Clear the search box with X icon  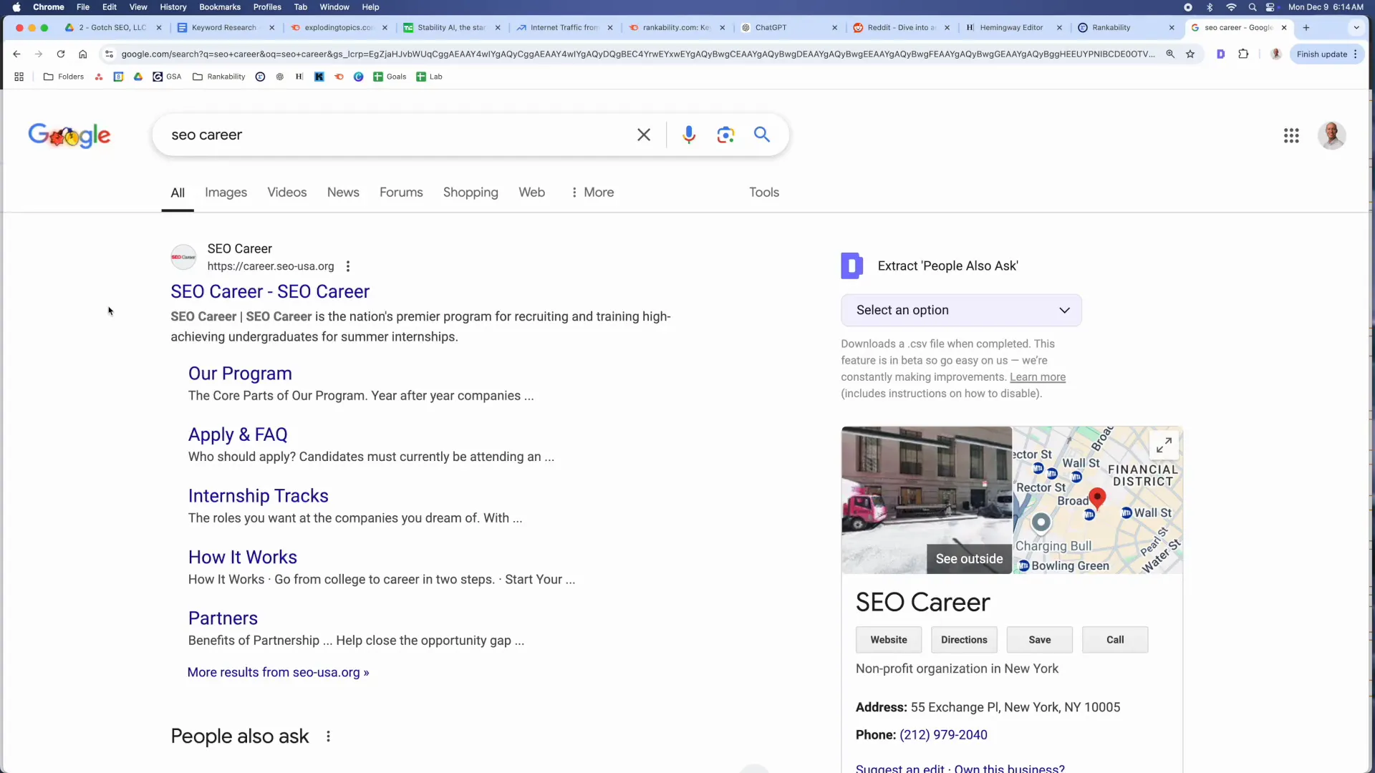(644, 135)
